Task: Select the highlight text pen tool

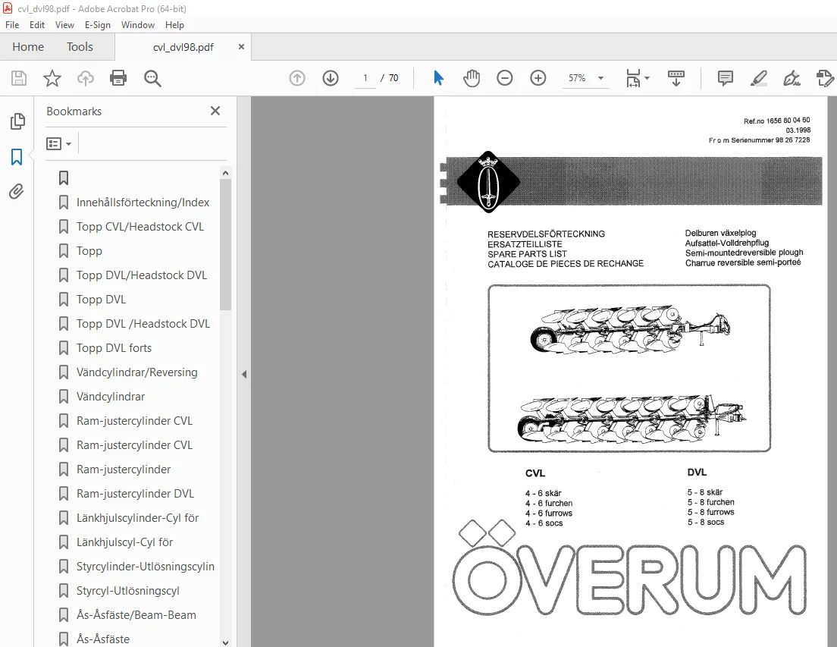Action: [x=758, y=78]
